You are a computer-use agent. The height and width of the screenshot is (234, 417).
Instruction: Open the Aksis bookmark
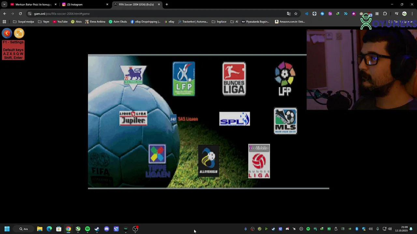tap(77, 22)
